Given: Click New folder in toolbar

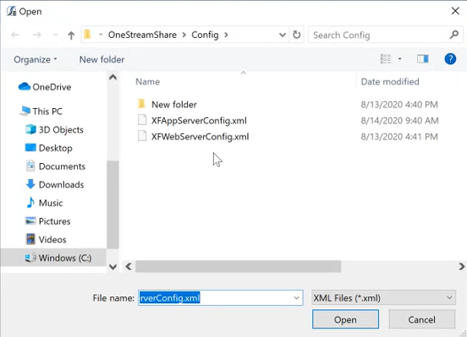Looking at the screenshot, I should coord(102,59).
